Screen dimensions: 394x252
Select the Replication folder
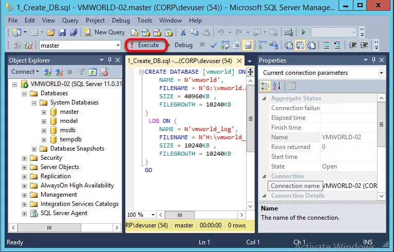55,176
